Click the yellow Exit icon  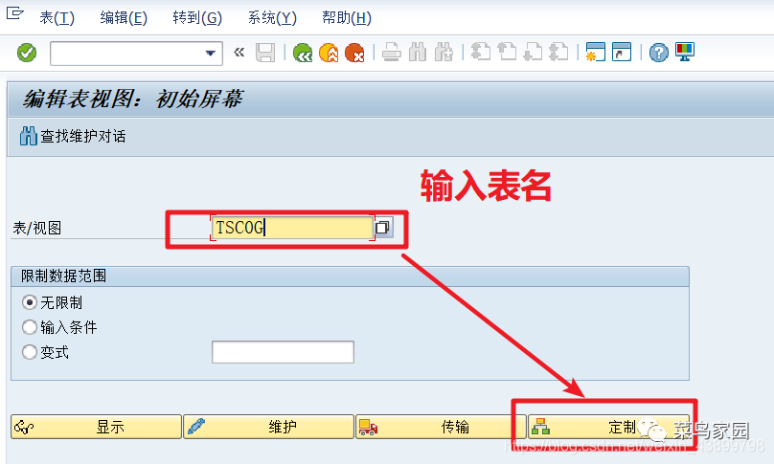click(329, 53)
